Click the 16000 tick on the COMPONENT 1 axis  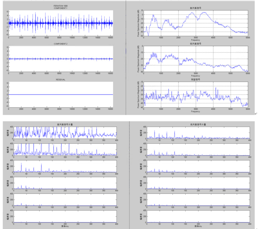(110, 37)
